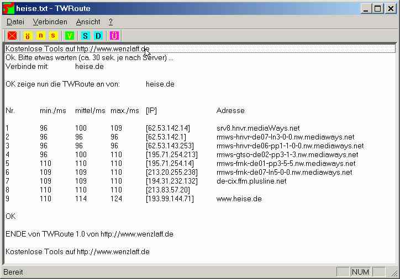The width and height of the screenshot is (400, 279).
Task: Click the NUM indicator in status bar
Action: [x=360, y=272]
